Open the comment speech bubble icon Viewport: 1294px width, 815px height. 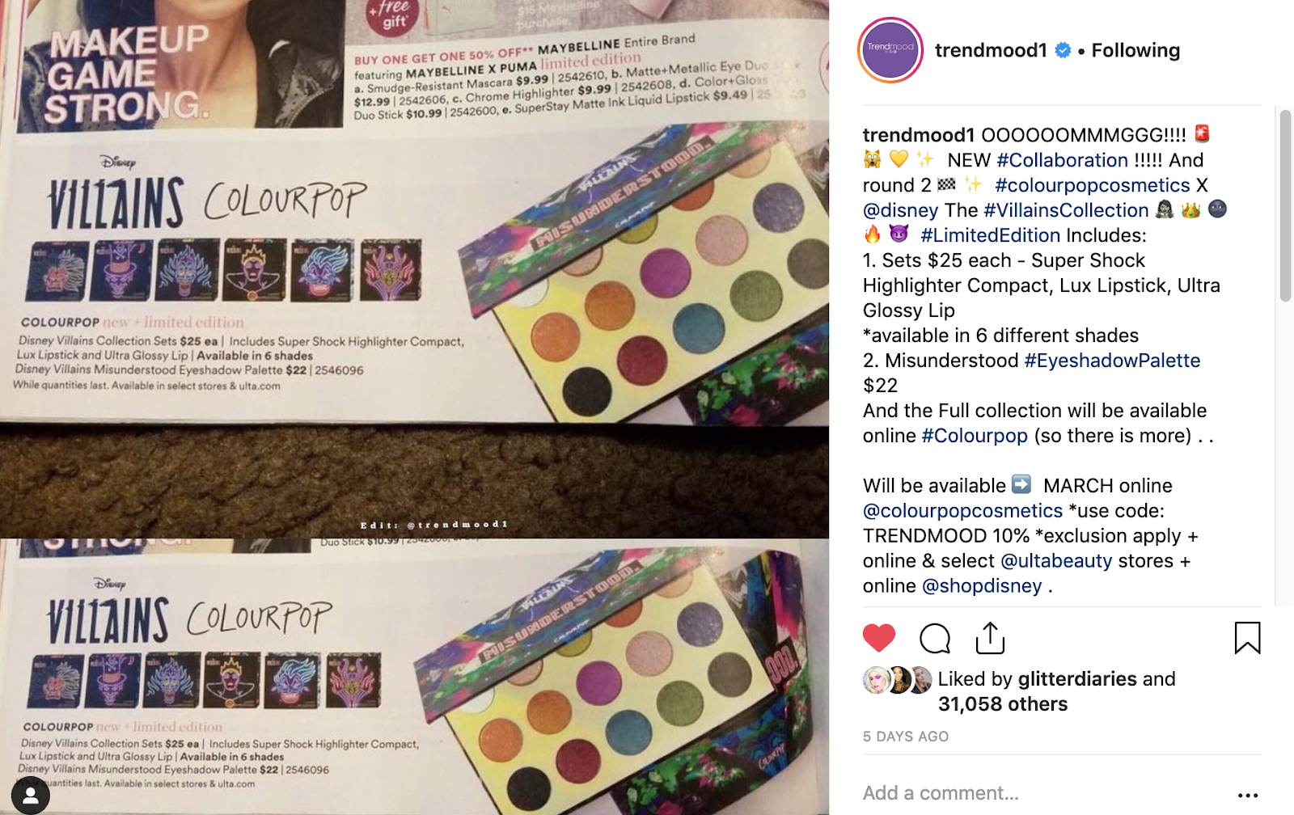click(x=935, y=638)
